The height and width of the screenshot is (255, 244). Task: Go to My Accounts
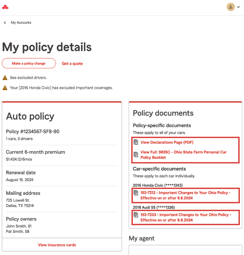pyautogui.click(x=21, y=23)
